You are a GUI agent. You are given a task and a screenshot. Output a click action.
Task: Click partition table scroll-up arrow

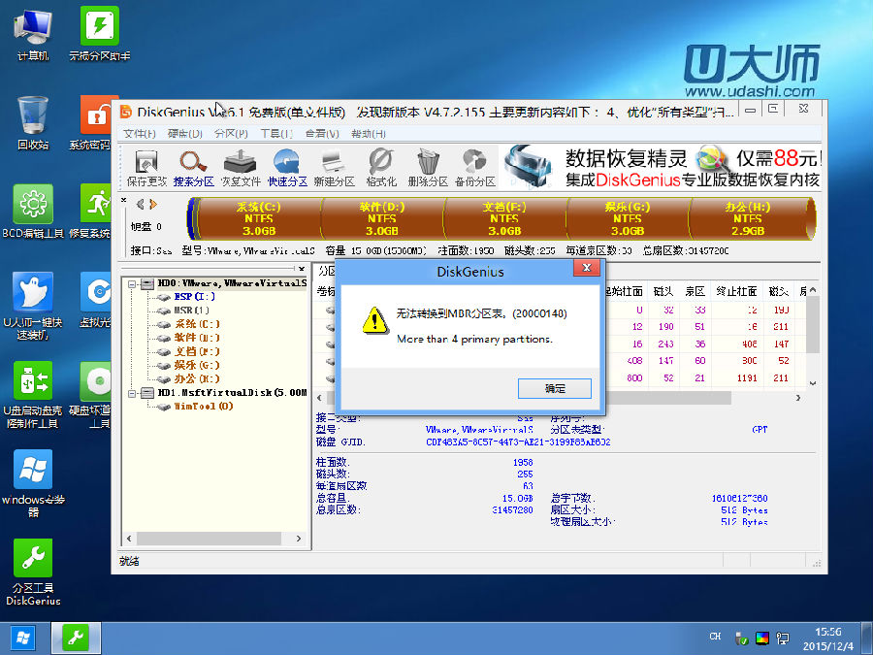click(x=813, y=290)
